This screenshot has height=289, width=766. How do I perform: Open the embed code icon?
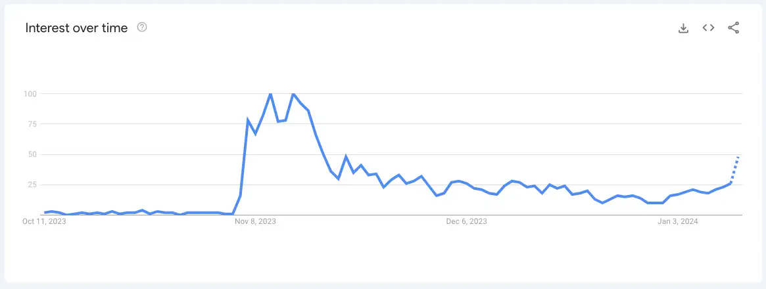[x=708, y=28]
